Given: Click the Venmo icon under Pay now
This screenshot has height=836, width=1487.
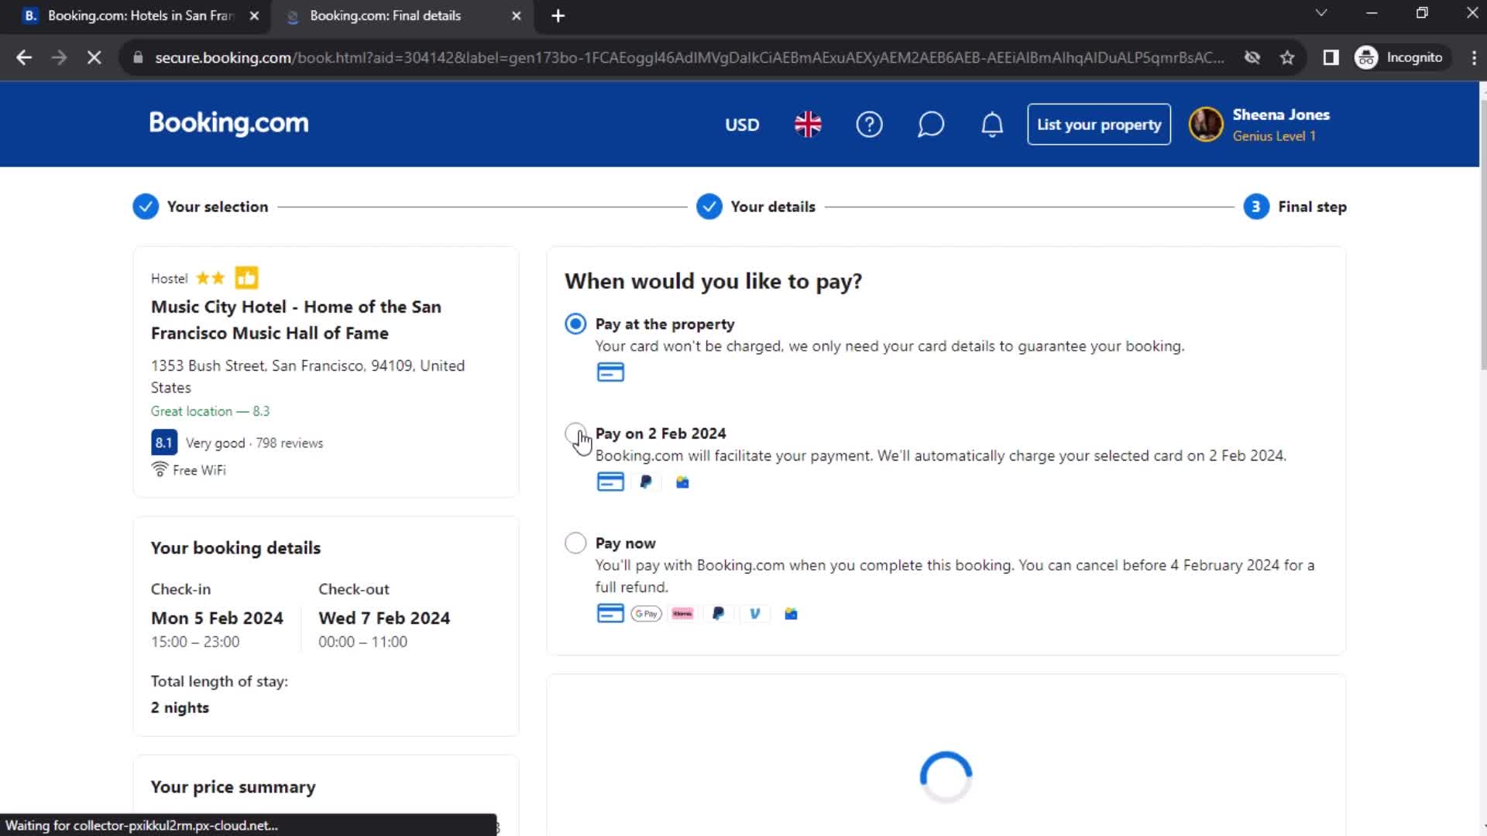Looking at the screenshot, I should point(755,614).
